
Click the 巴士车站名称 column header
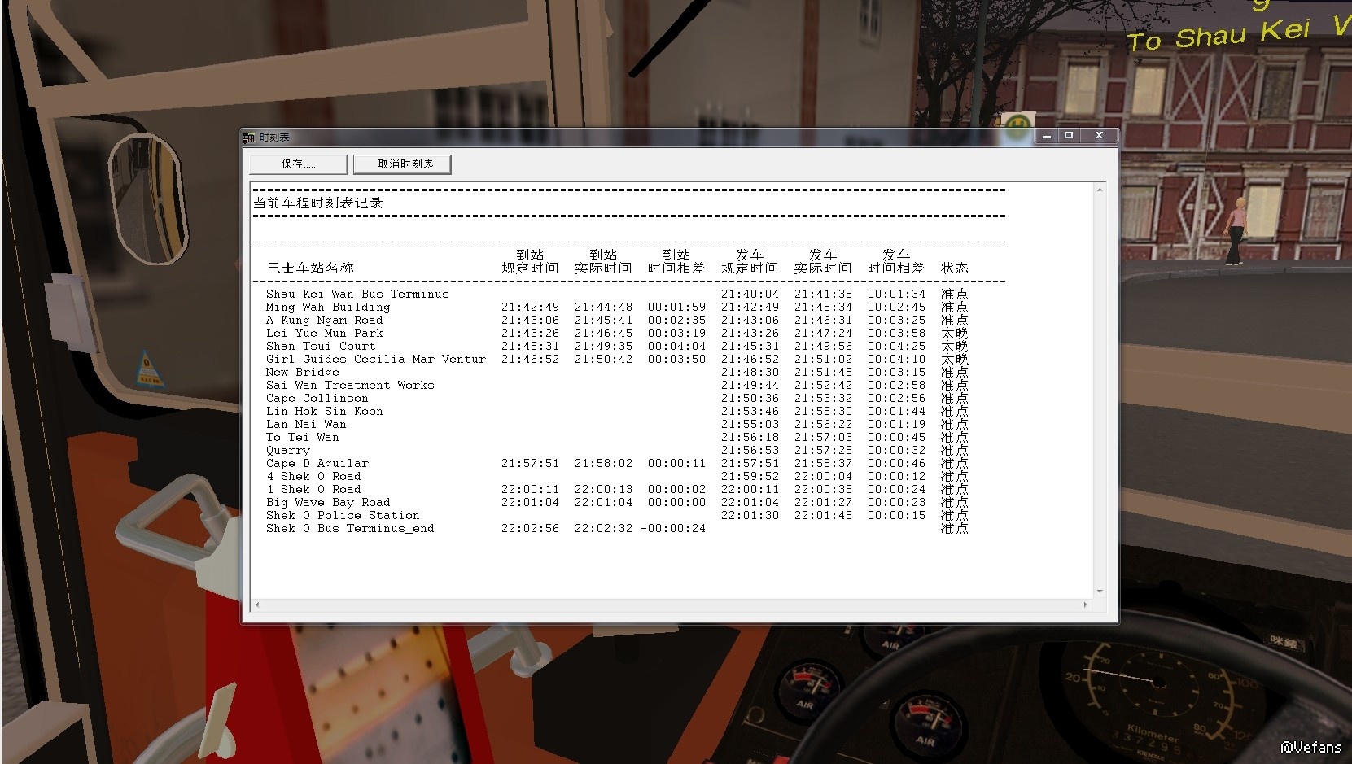310,268
